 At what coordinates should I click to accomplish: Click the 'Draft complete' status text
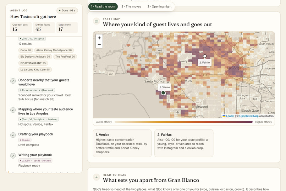[x=29, y=145]
